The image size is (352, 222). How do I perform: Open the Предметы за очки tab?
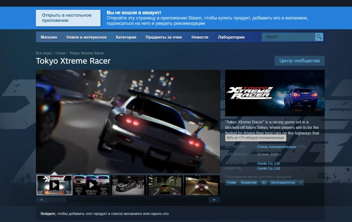[x=164, y=37]
